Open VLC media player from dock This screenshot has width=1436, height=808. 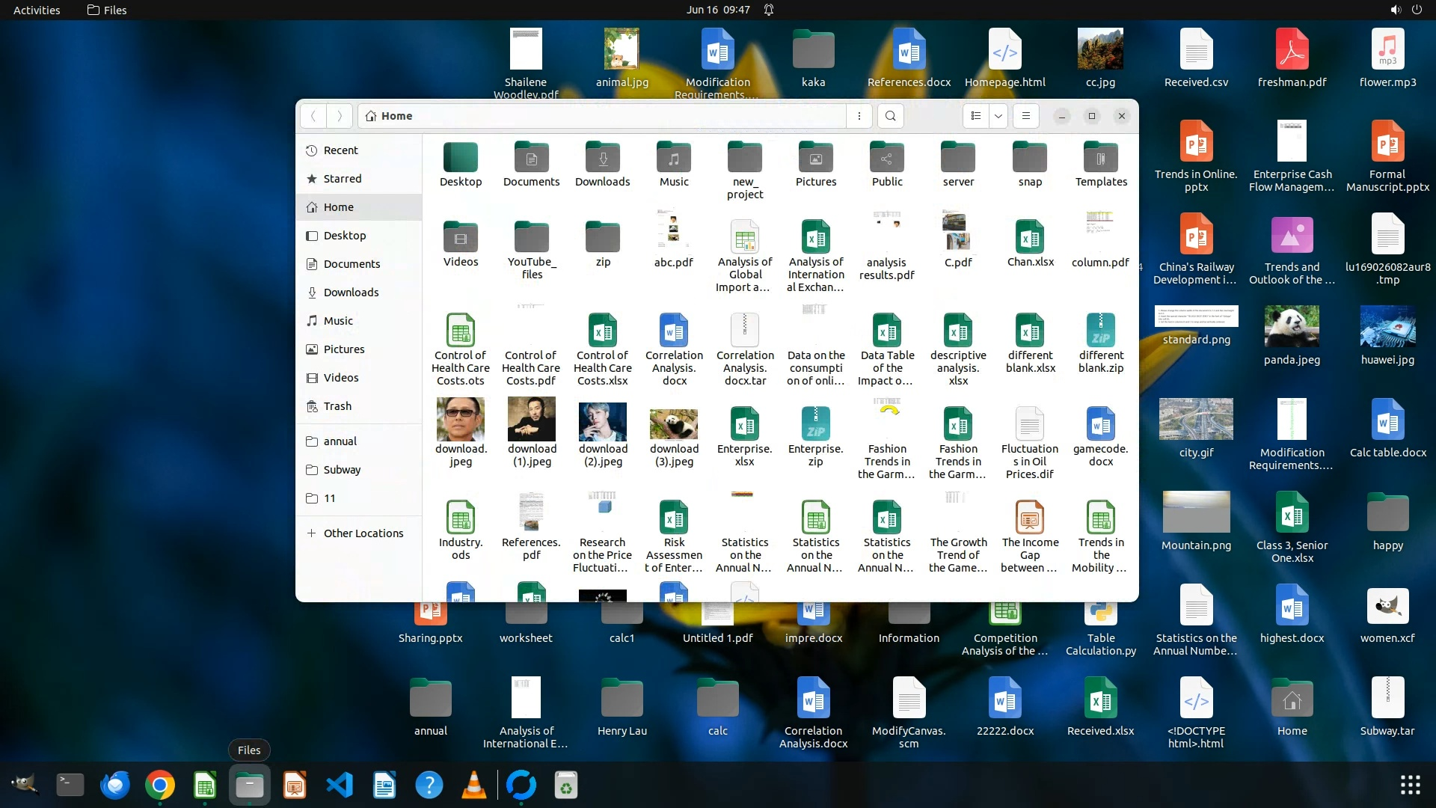pyautogui.click(x=474, y=786)
